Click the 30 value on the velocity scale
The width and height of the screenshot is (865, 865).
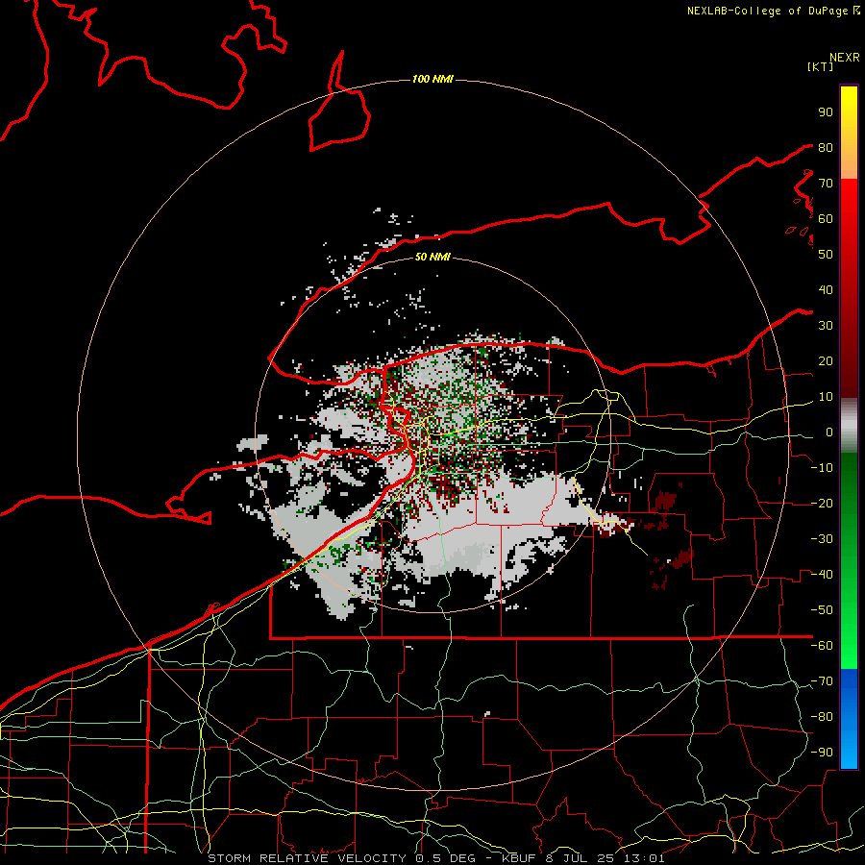pyautogui.click(x=826, y=326)
